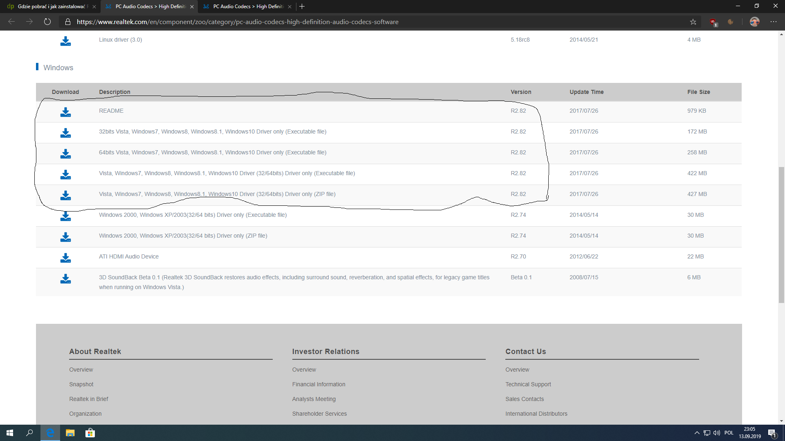Open the Windows Start menu
This screenshot has width=785, height=441.
pos(10,433)
